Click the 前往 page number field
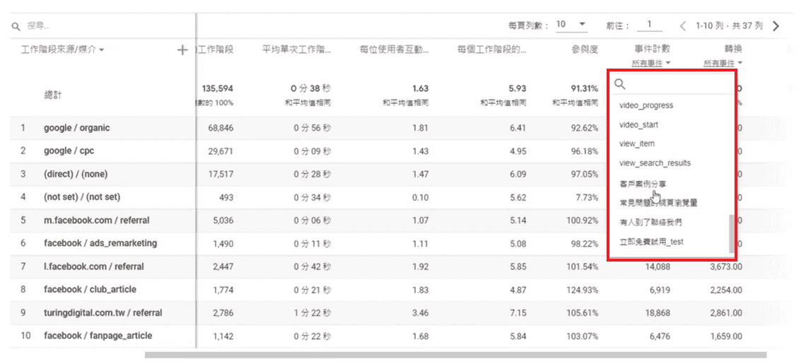This screenshot has width=806, height=364. tap(649, 25)
